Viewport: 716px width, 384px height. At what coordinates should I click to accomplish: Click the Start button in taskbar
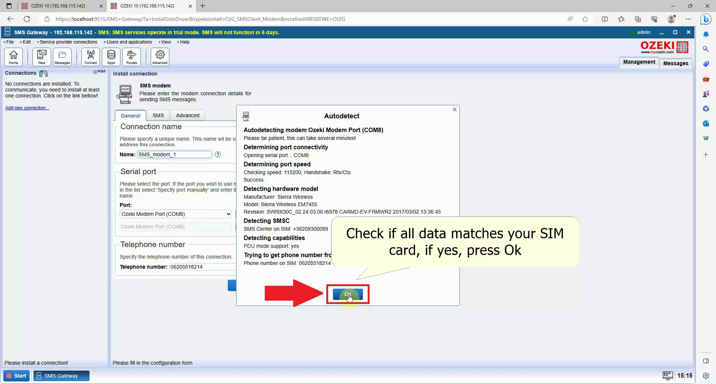click(x=16, y=376)
